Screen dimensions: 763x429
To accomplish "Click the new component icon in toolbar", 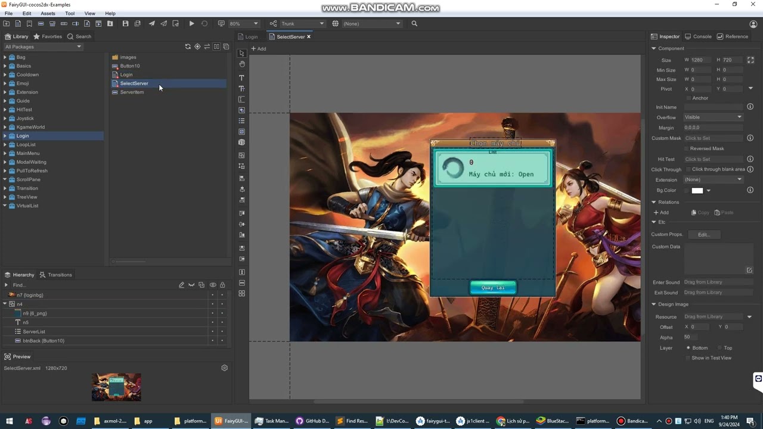I will tap(18, 24).
